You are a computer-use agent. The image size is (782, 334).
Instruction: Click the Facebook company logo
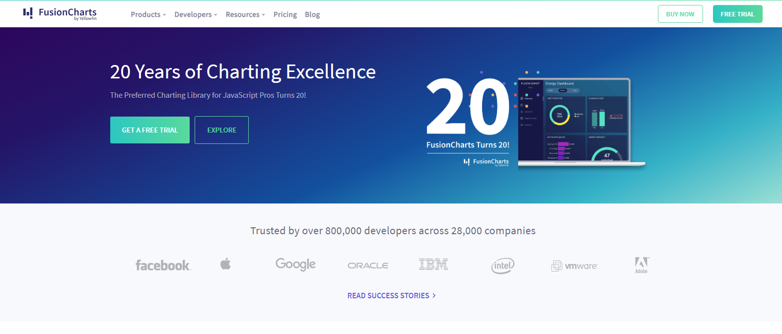(163, 266)
